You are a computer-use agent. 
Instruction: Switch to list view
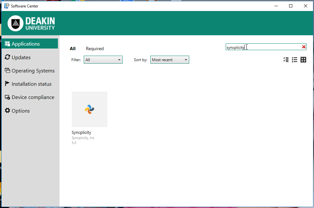(x=295, y=60)
